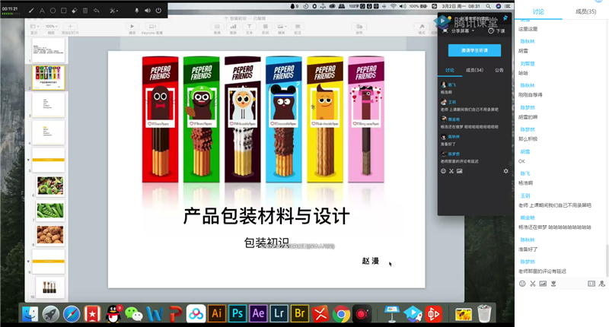Click the trash icon to clear annotations
Viewport: 609px width, 327px height.
[84, 11]
